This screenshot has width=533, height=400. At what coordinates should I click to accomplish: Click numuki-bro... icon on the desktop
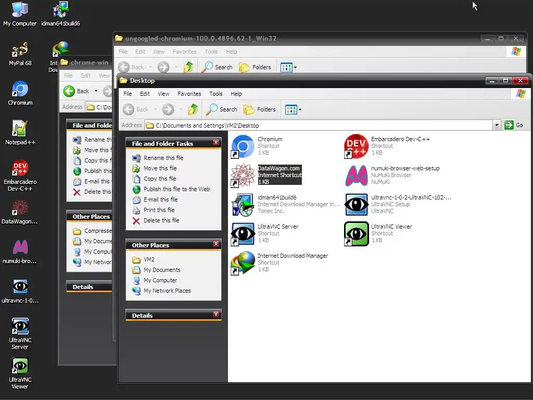pyautogui.click(x=20, y=252)
